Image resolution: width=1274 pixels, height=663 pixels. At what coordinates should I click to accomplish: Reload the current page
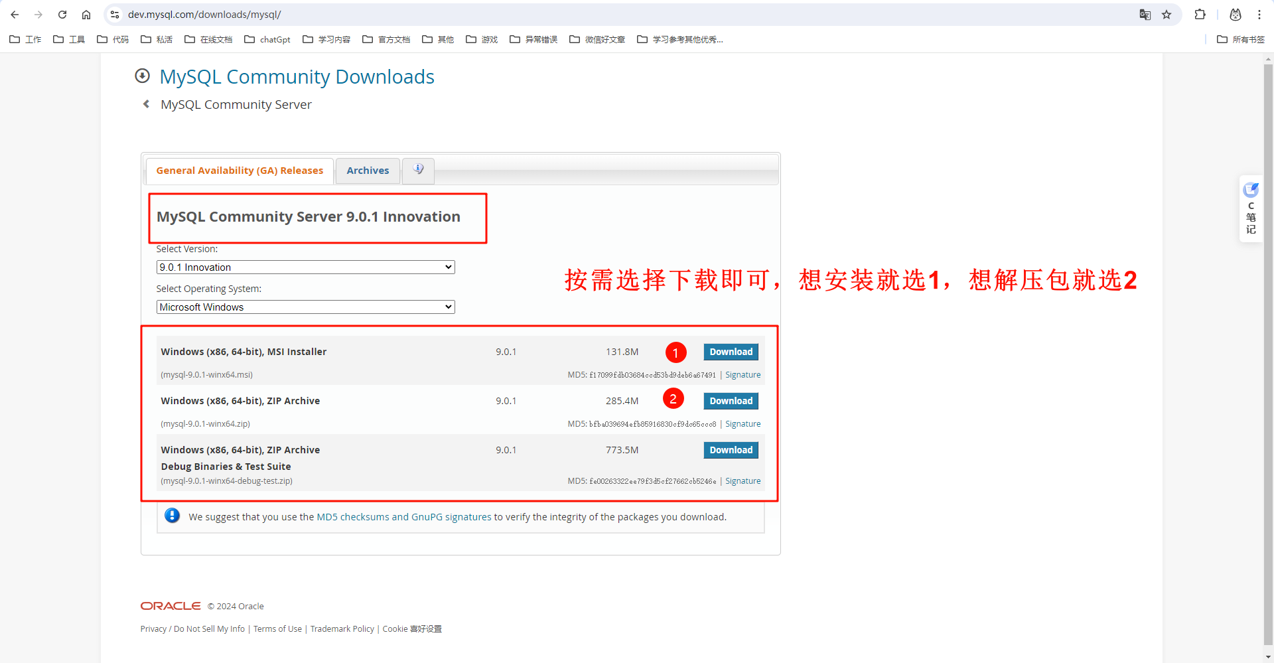pyautogui.click(x=62, y=14)
